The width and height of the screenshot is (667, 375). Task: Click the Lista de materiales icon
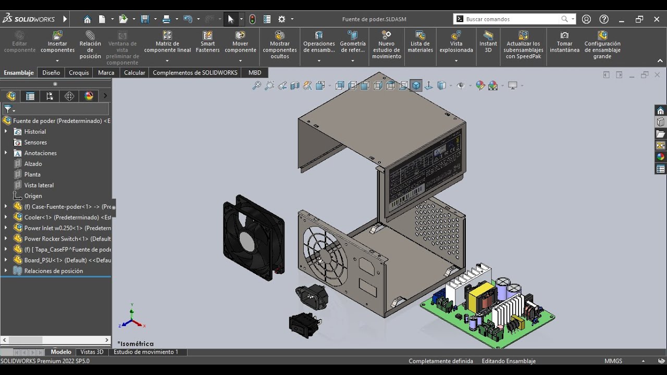click(x=420, y=35)
